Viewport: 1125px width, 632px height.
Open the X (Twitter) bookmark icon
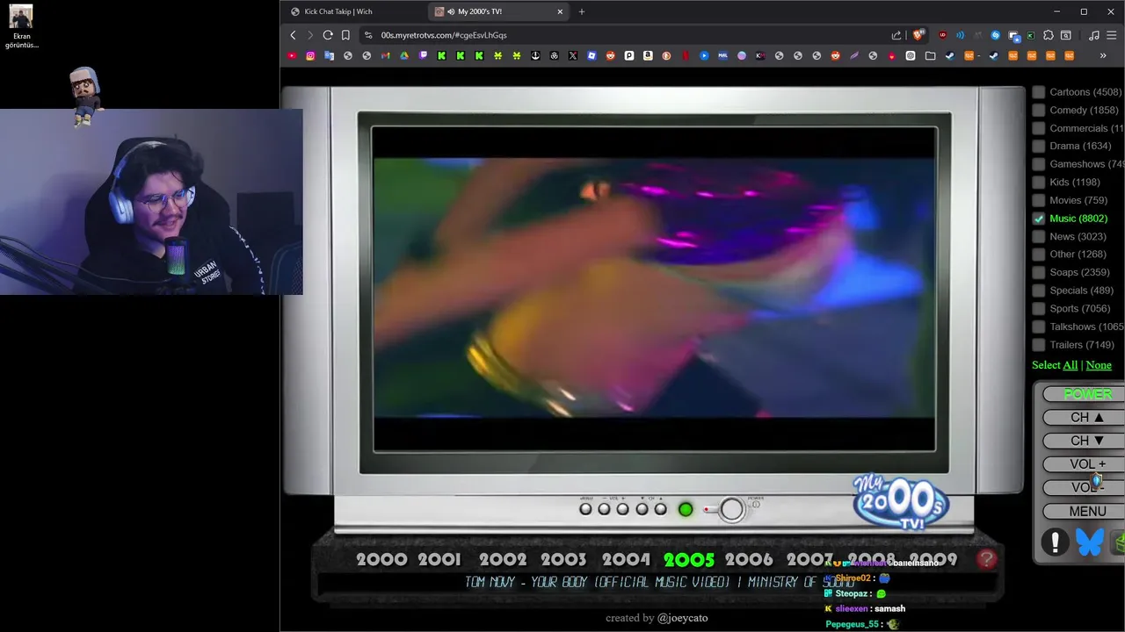click(573, 55)
